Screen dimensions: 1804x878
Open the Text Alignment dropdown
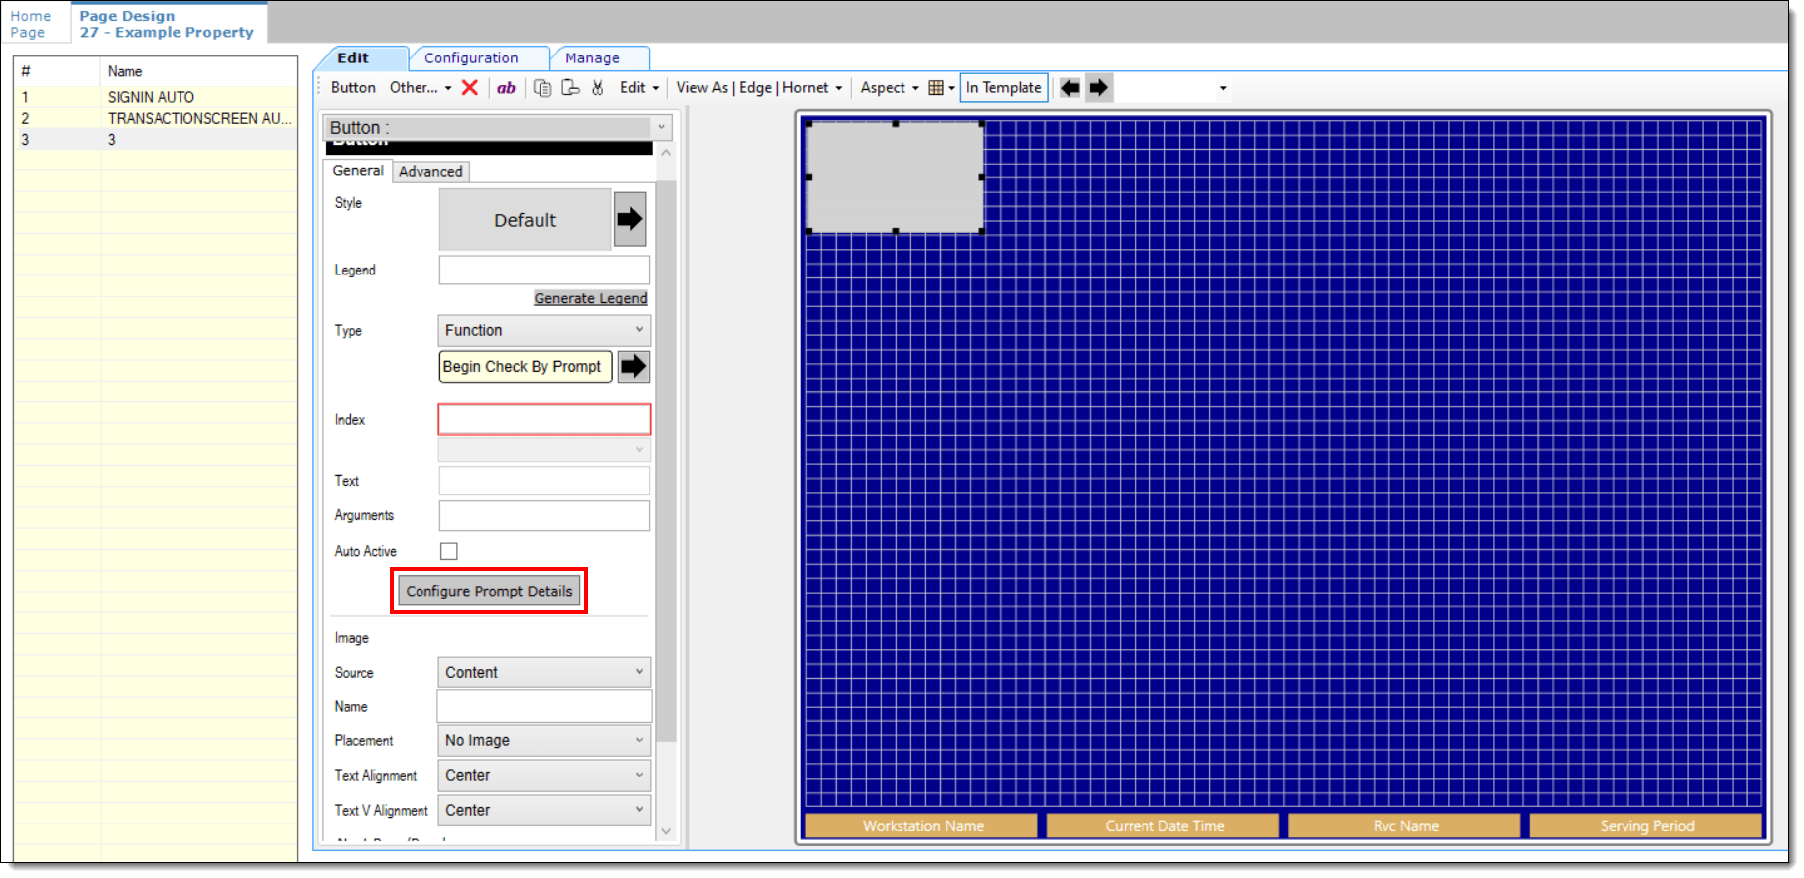click(543, 775)
